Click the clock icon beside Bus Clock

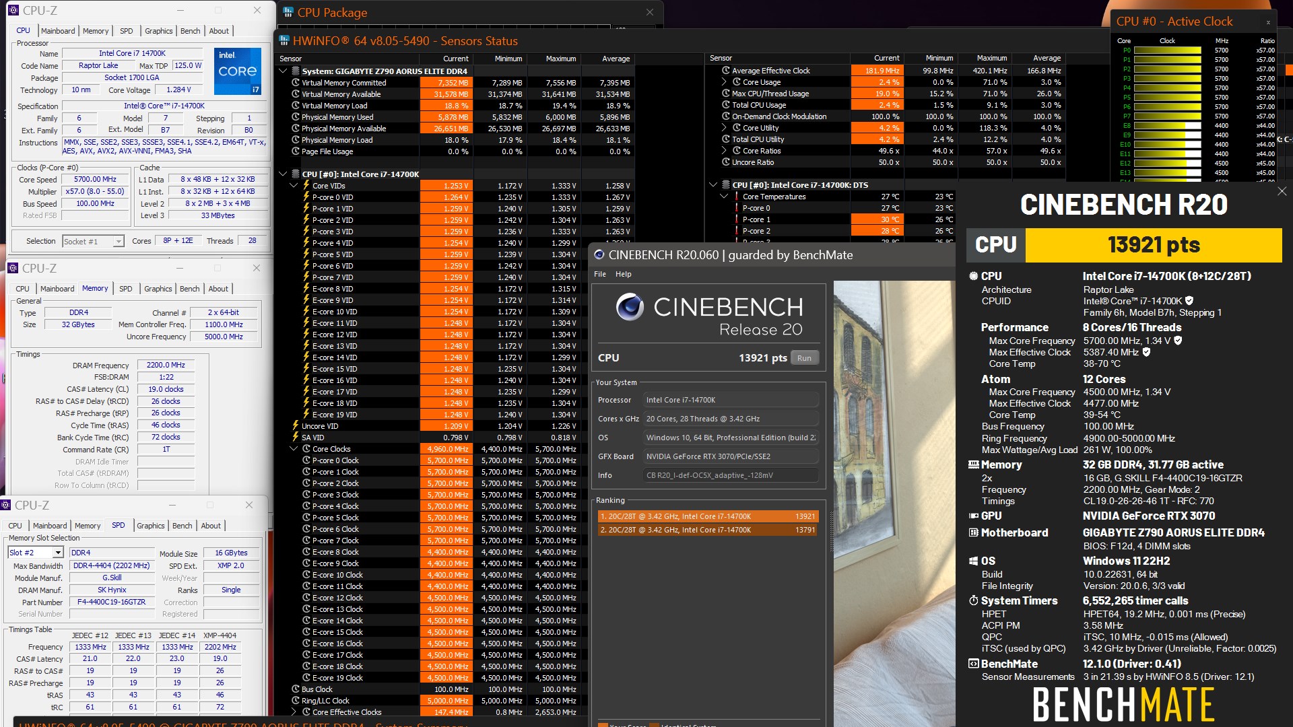click(295, 689)
